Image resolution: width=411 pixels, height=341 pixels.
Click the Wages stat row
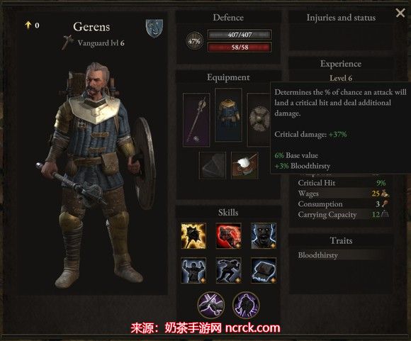(x=342, y=194)
